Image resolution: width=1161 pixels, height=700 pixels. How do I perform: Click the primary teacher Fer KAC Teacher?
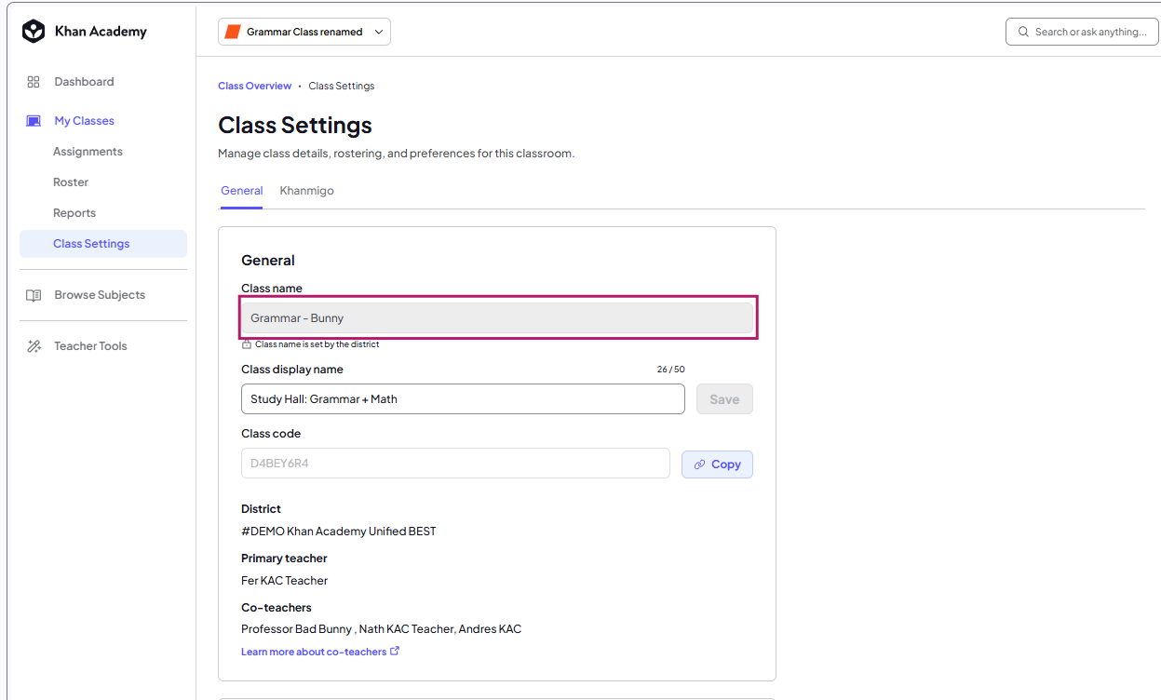tap(285, 581)
